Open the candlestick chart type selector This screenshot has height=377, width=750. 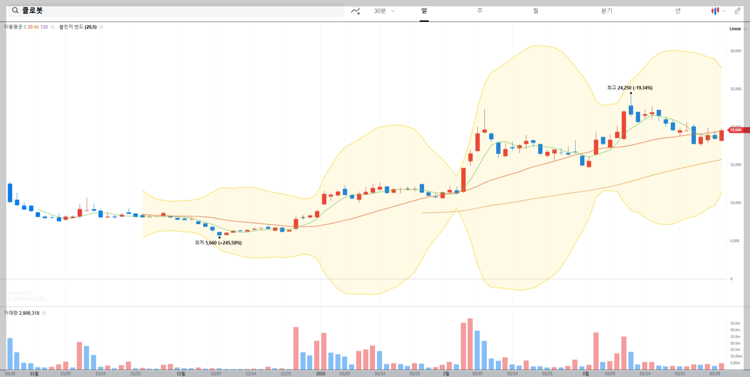(x=718, y=11)
